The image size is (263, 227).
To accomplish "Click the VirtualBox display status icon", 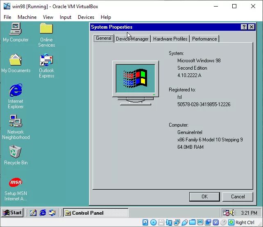I will tap(200, 222).
